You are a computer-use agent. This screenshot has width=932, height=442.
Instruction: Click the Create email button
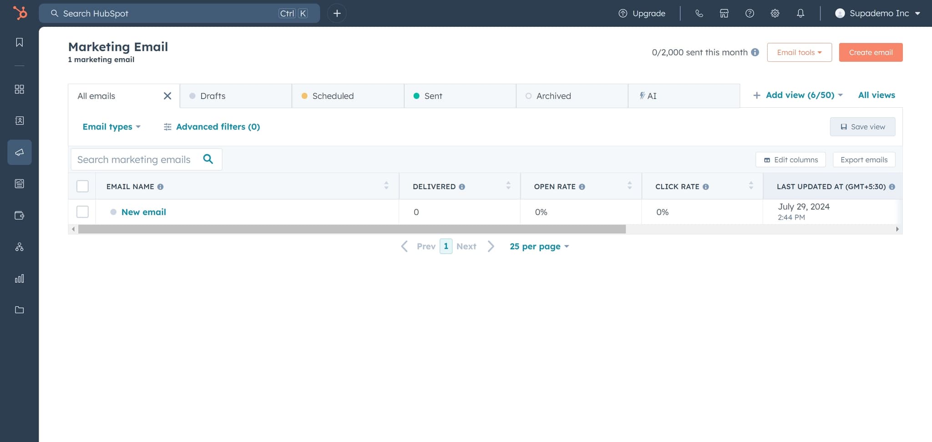[x=870, y=52]
